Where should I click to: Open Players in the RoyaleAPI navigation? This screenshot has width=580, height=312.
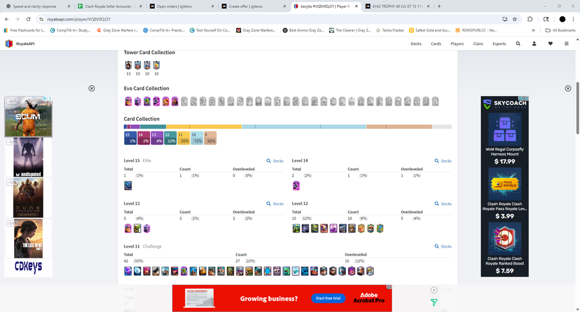tap(457, 43)
